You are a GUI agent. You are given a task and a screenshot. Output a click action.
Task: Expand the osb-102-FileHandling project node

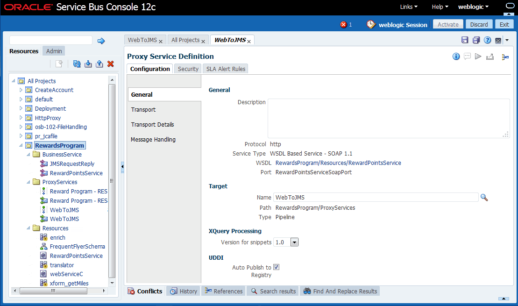[x=21, y=127]
